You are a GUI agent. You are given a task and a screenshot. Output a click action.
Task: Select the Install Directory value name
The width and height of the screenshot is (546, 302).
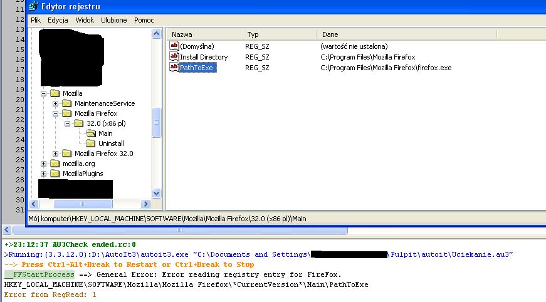point(204,57)
